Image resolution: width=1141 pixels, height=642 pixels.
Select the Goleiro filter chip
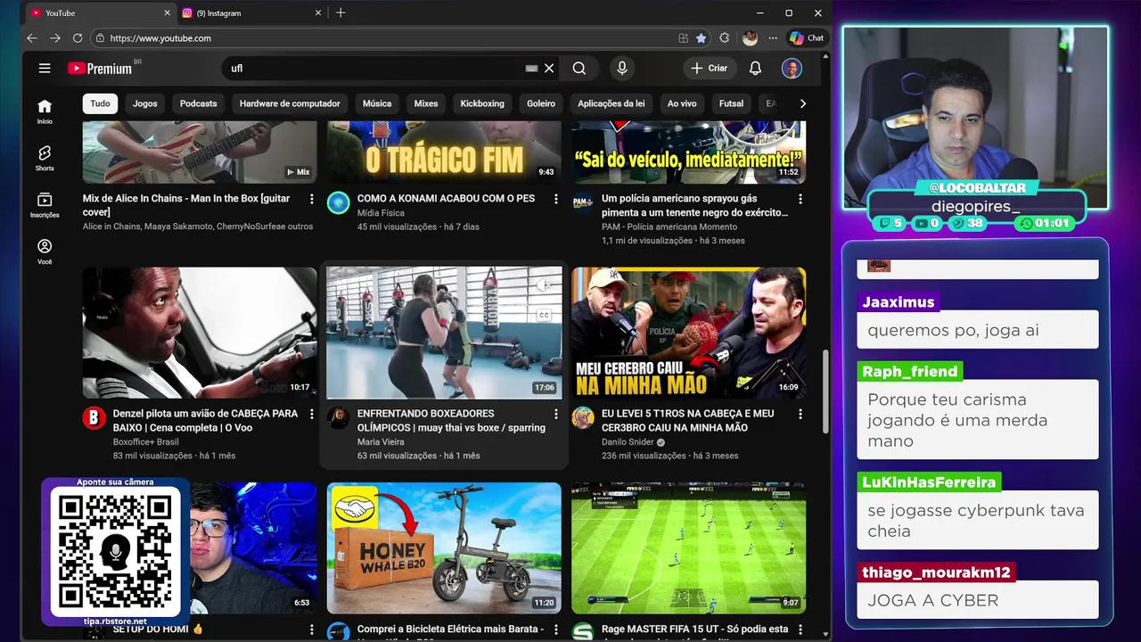541,103
